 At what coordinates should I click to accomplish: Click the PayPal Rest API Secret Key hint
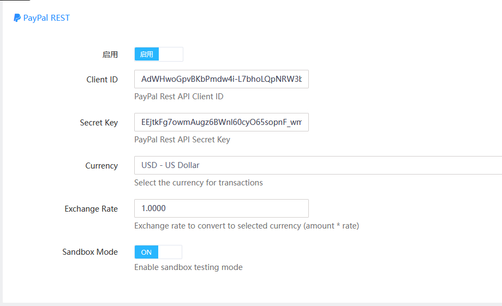coord(182,140)
